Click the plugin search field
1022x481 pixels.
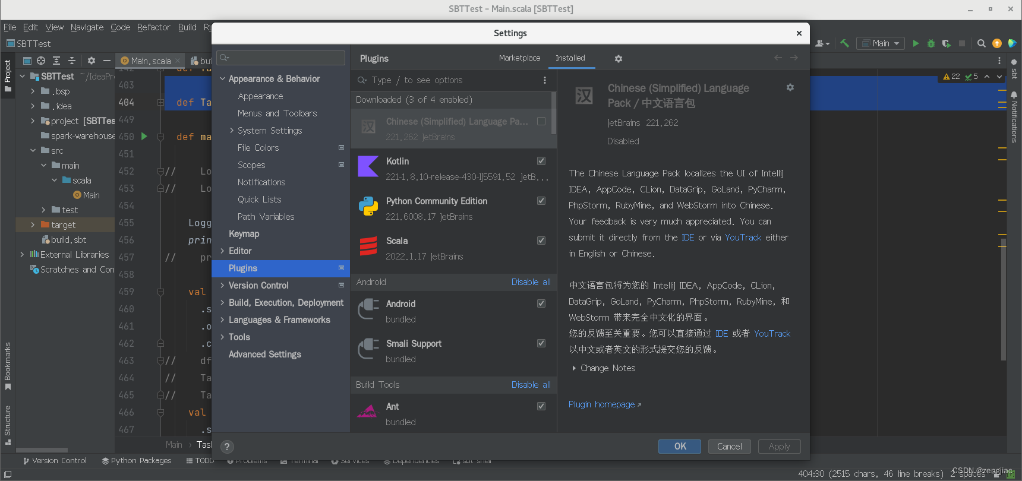click(x=447, y=80)
